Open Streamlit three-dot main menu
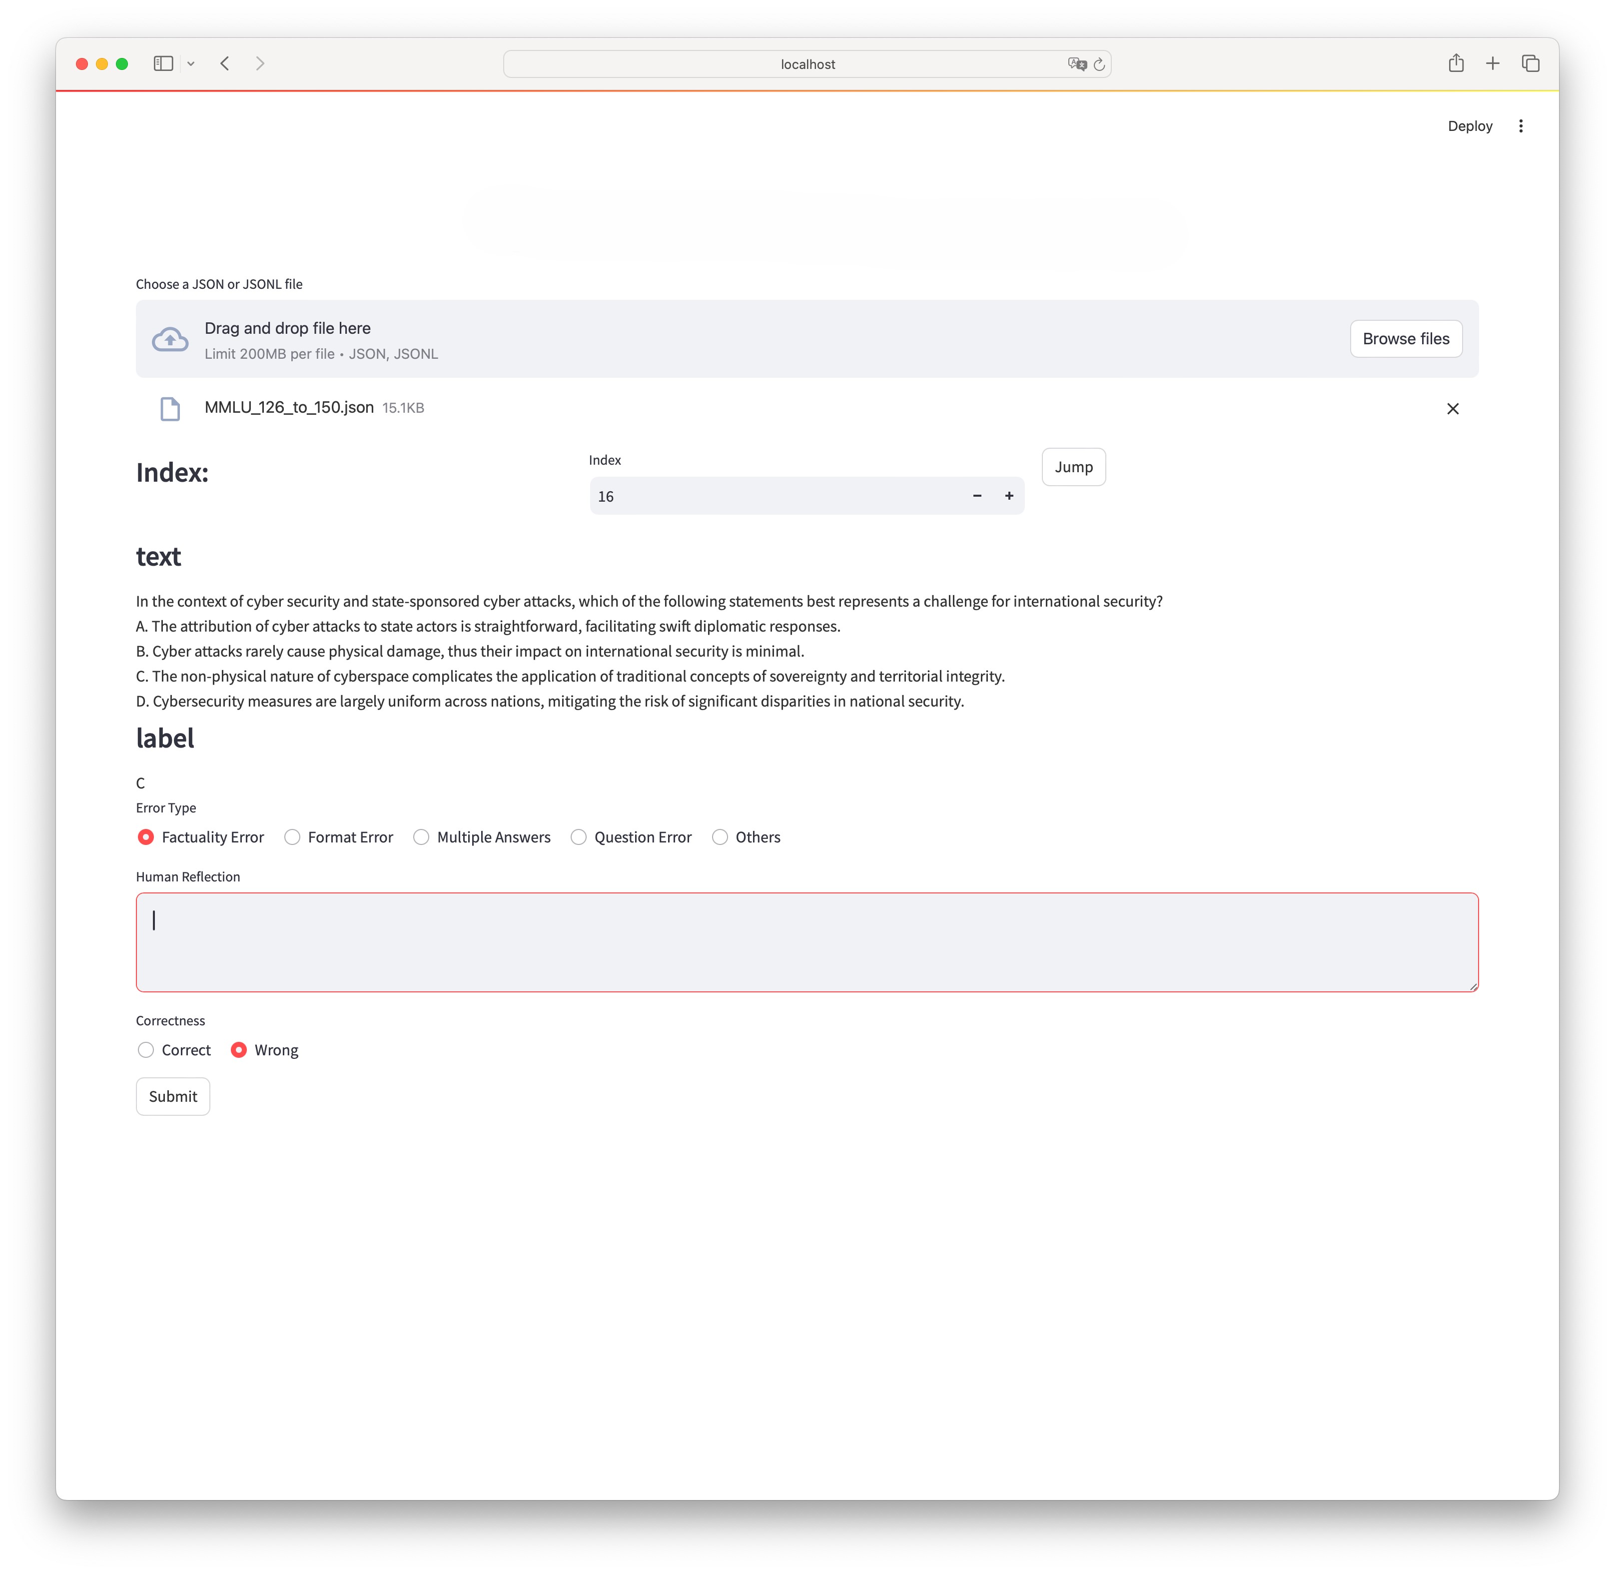This screenshot has width=1615, height=1574. click(1521, 125)
